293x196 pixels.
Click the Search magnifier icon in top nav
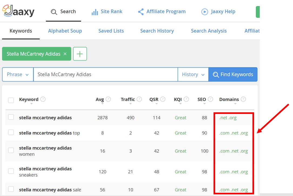point(54,12)
